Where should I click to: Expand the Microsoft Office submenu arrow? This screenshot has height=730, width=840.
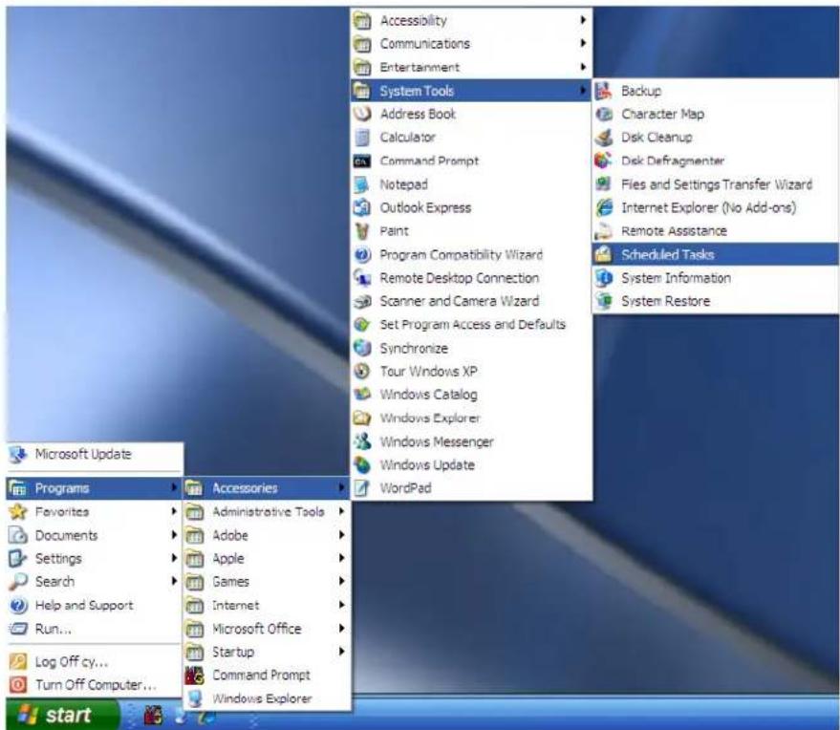341,628
